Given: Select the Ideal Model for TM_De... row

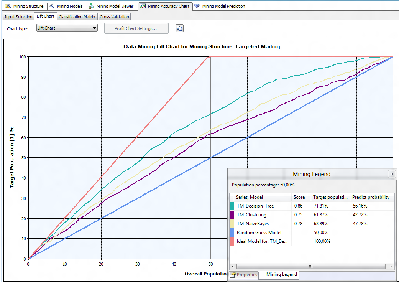Looking at the screenshot, I should [312, 241].
